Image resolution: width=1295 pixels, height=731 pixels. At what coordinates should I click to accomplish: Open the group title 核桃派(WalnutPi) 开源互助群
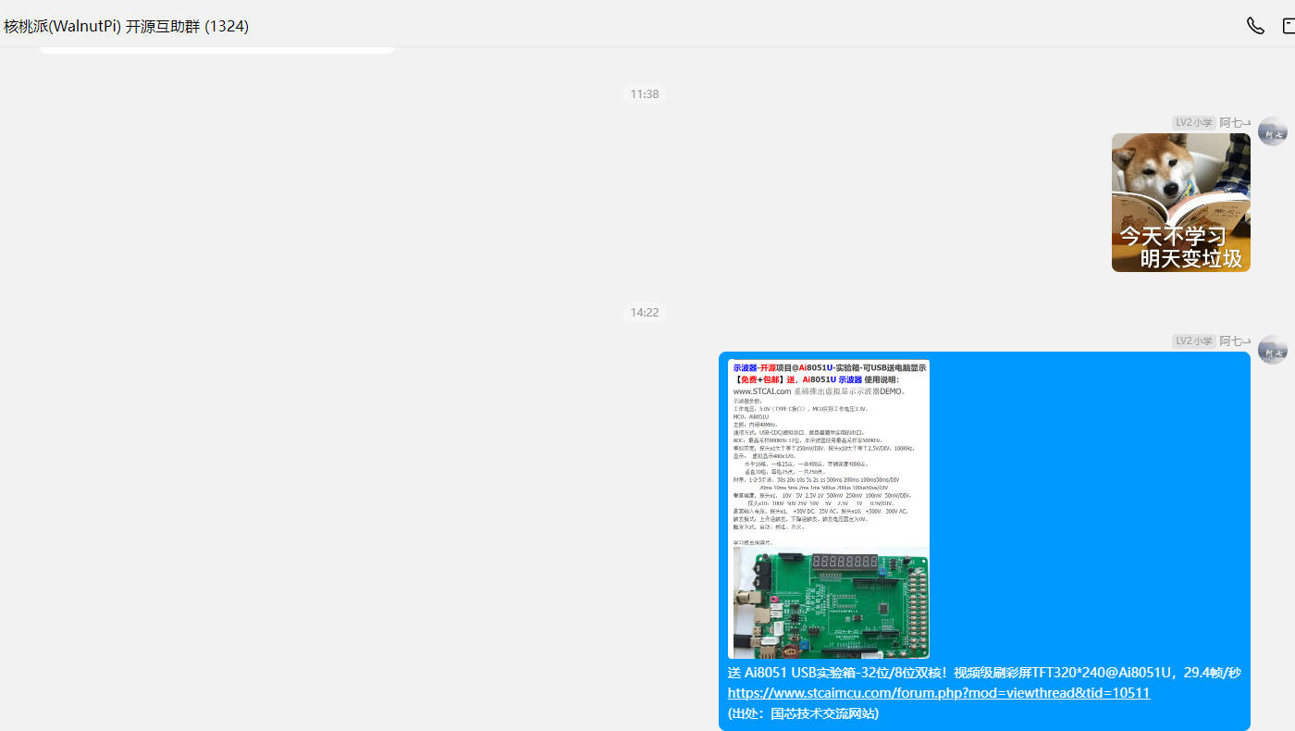pos(126,26)
